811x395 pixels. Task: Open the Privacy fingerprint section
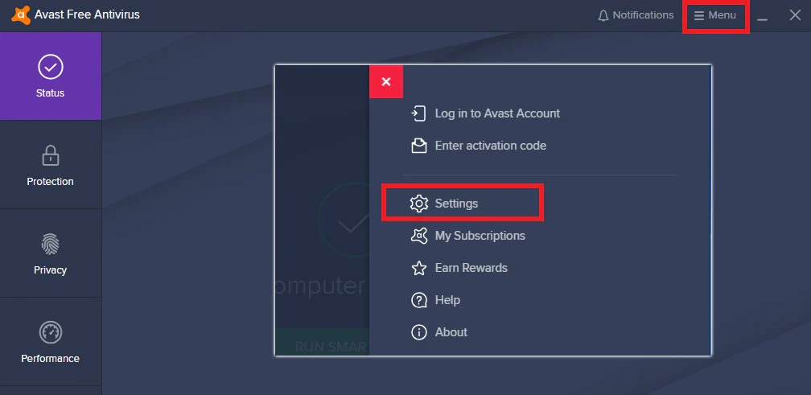pos(51,253)
